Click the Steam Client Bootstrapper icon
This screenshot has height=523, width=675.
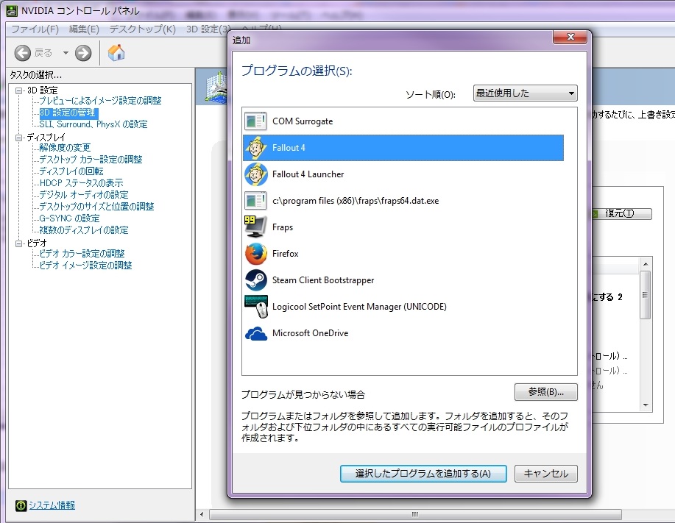[x=255, y=280]
